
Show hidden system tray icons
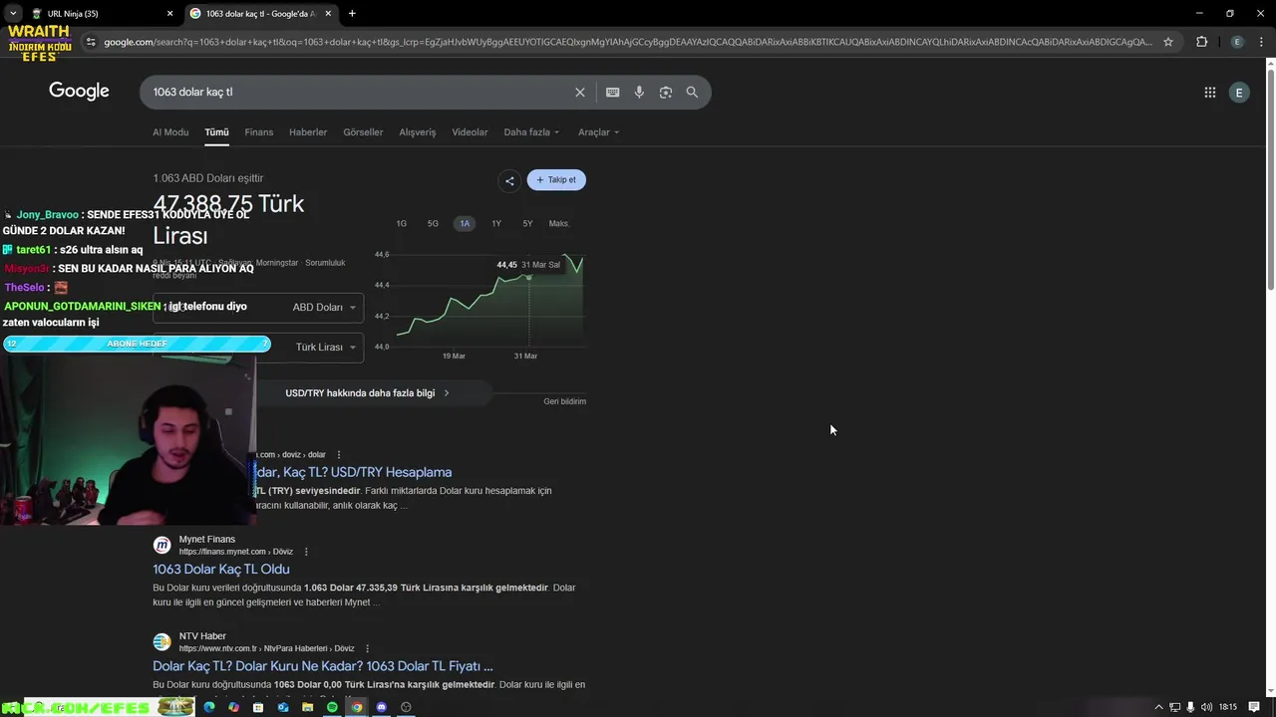point(1158,707)
